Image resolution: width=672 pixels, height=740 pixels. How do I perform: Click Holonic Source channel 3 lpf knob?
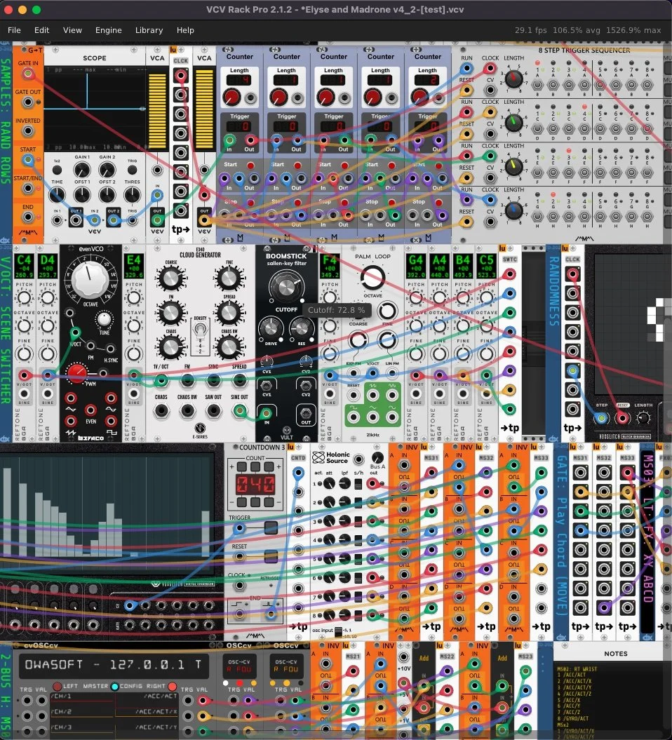click(344, 521)
